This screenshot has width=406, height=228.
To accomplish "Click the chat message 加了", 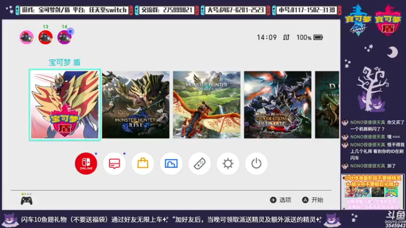I will (369, 166).
